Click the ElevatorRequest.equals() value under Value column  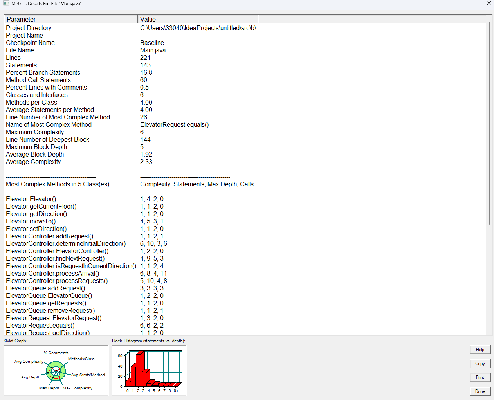click(174, 125)
